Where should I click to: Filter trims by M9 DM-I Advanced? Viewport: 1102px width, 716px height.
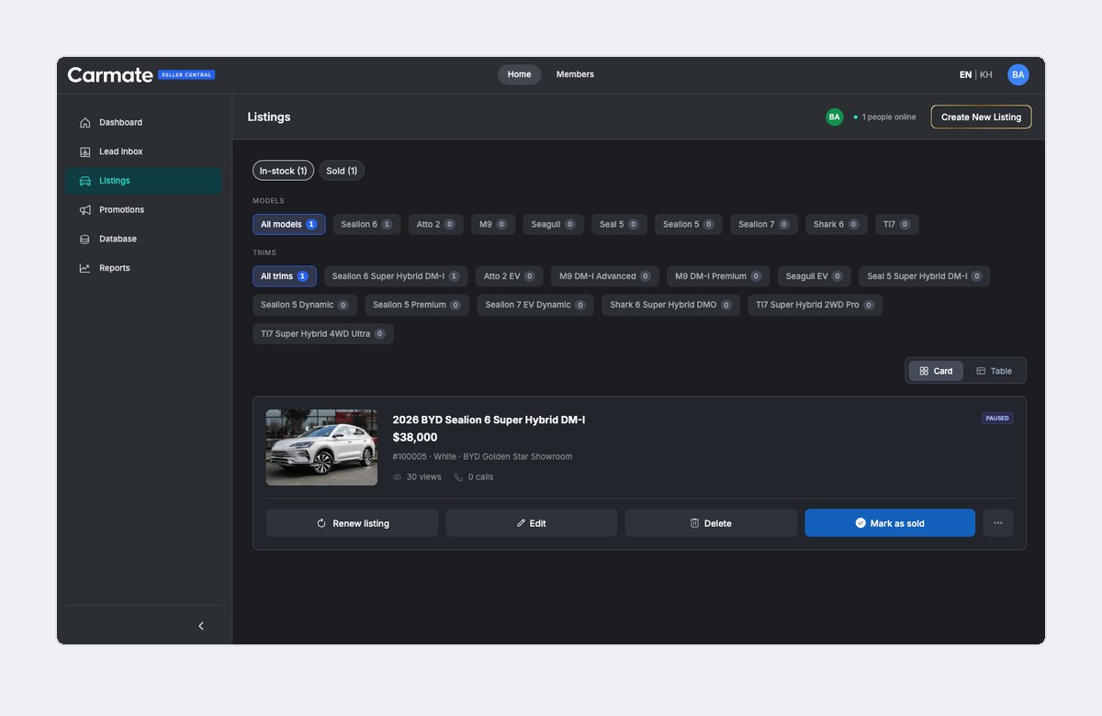[x=605, y=276]
